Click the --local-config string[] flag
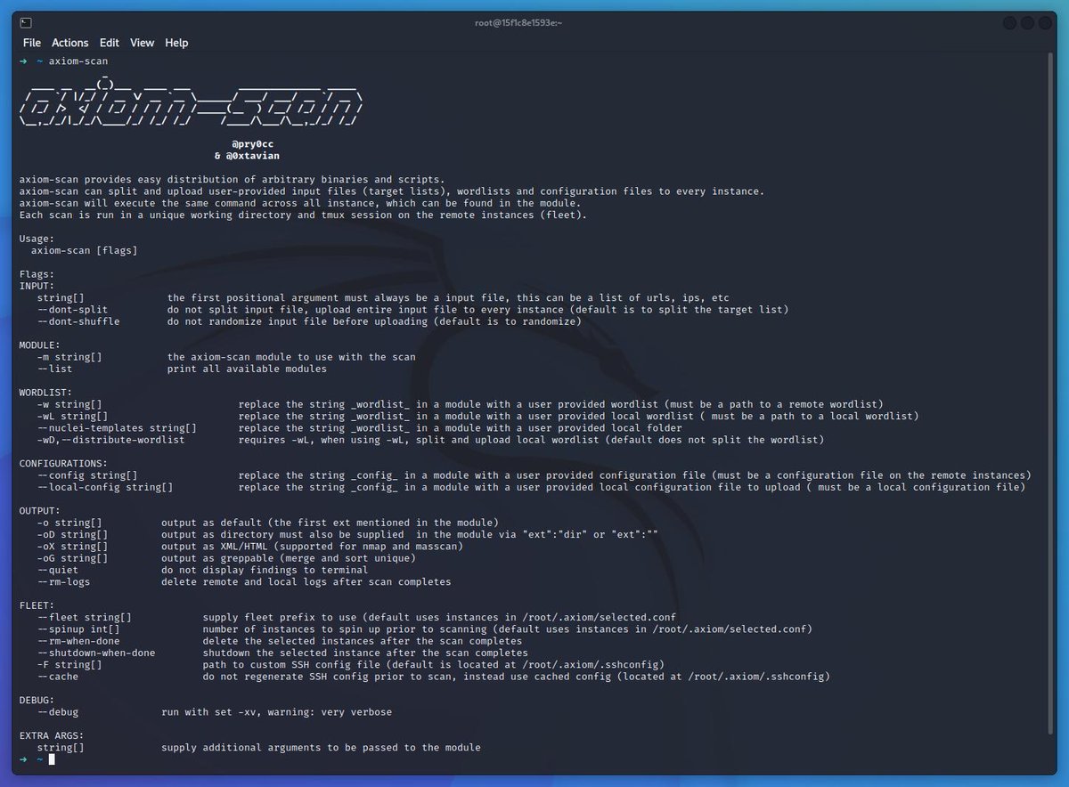Viewport: 1069px width, 787px height. (x=105, y=487)
